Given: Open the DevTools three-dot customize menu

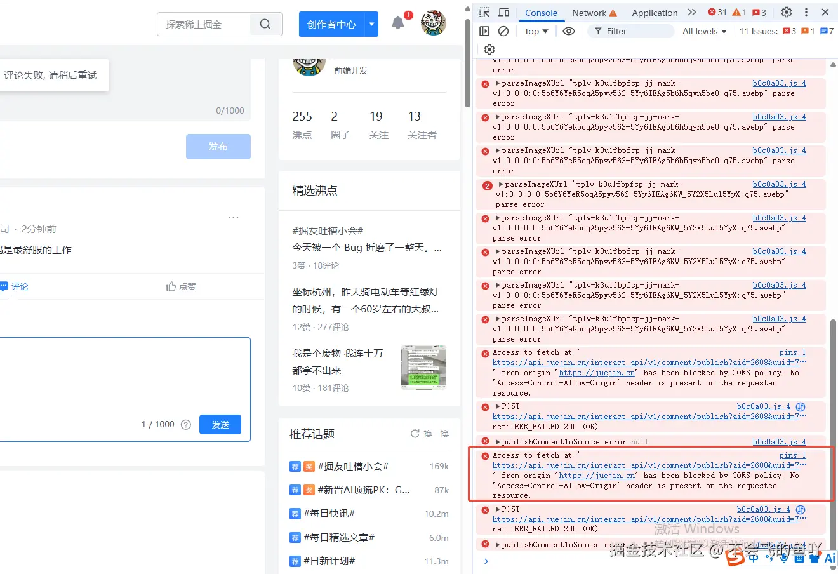Looking at the screenshot, I should coord(806,12).
